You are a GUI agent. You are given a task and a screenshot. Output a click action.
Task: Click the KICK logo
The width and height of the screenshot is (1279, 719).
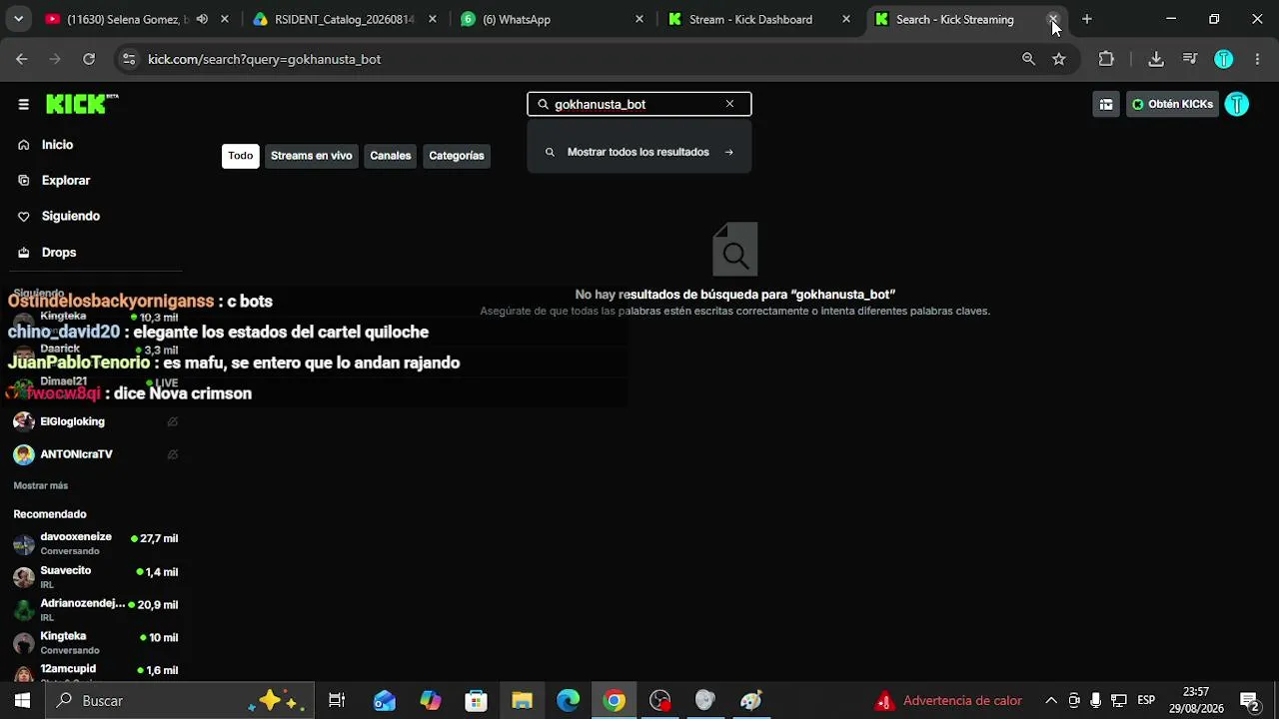pyautogui.click(x=82, y=104)
